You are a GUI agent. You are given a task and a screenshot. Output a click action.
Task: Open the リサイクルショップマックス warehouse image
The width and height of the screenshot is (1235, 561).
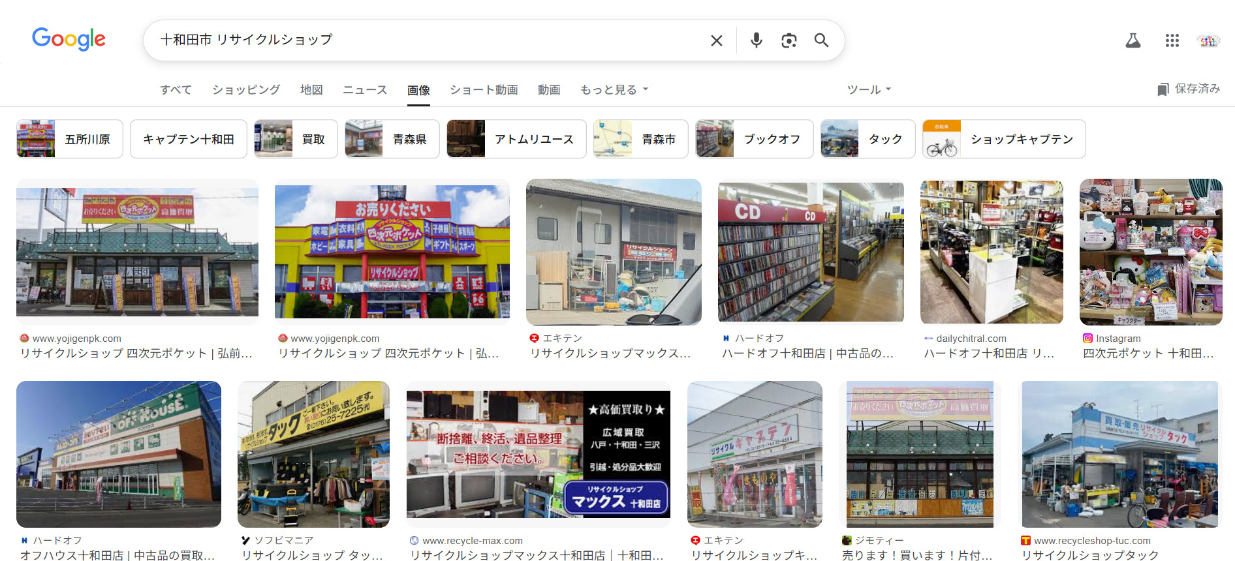[614, 252]
